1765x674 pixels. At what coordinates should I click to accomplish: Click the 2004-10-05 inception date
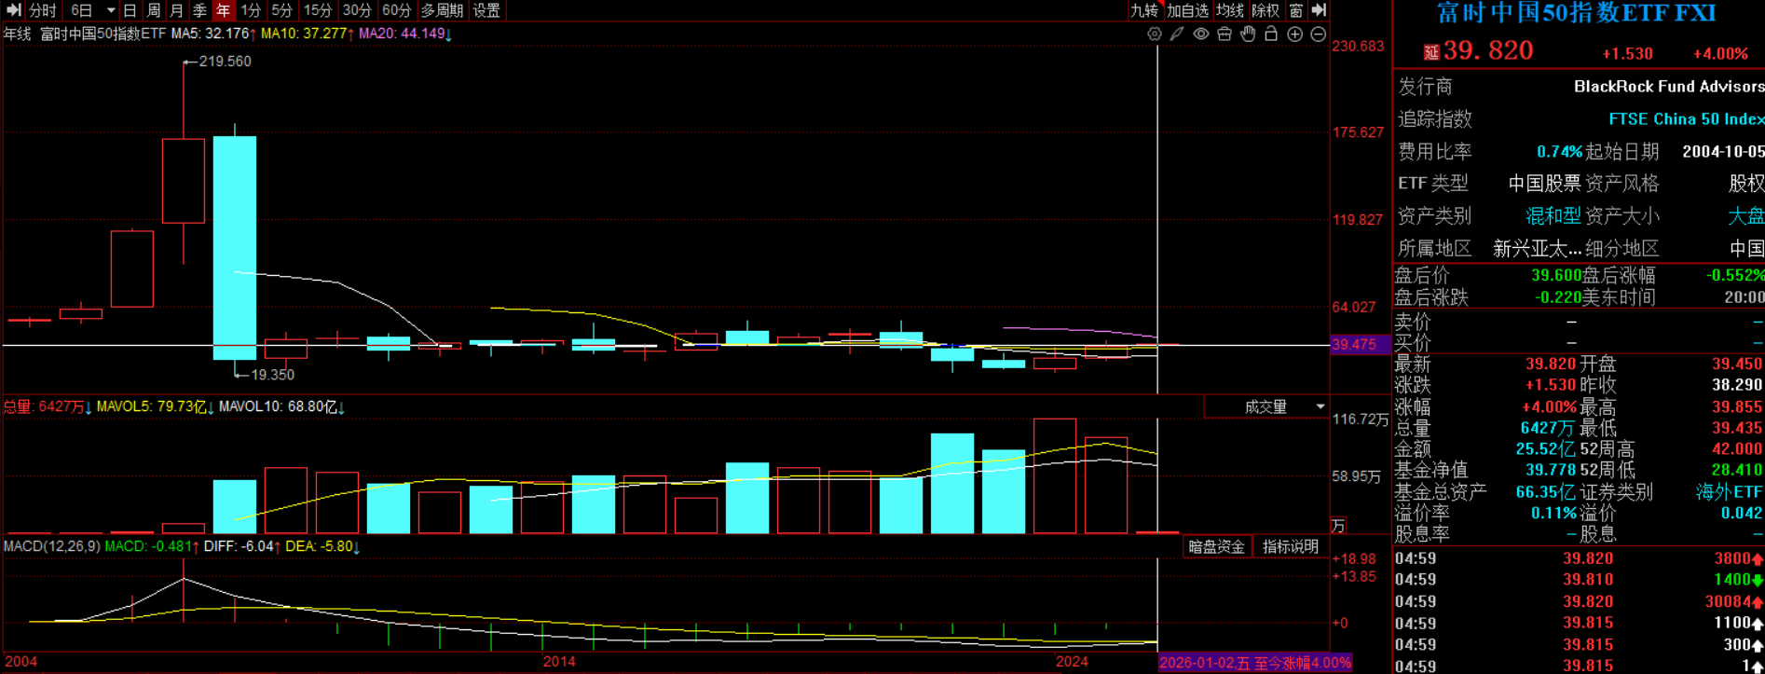coord(1723,152)
